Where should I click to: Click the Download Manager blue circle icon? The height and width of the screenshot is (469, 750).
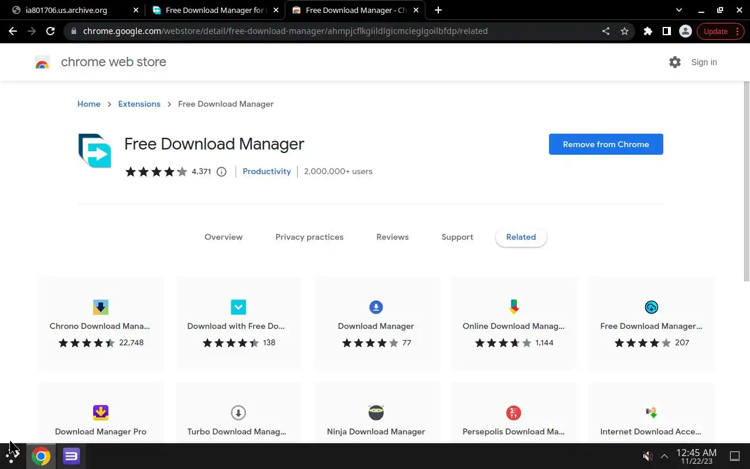[376, 307]
